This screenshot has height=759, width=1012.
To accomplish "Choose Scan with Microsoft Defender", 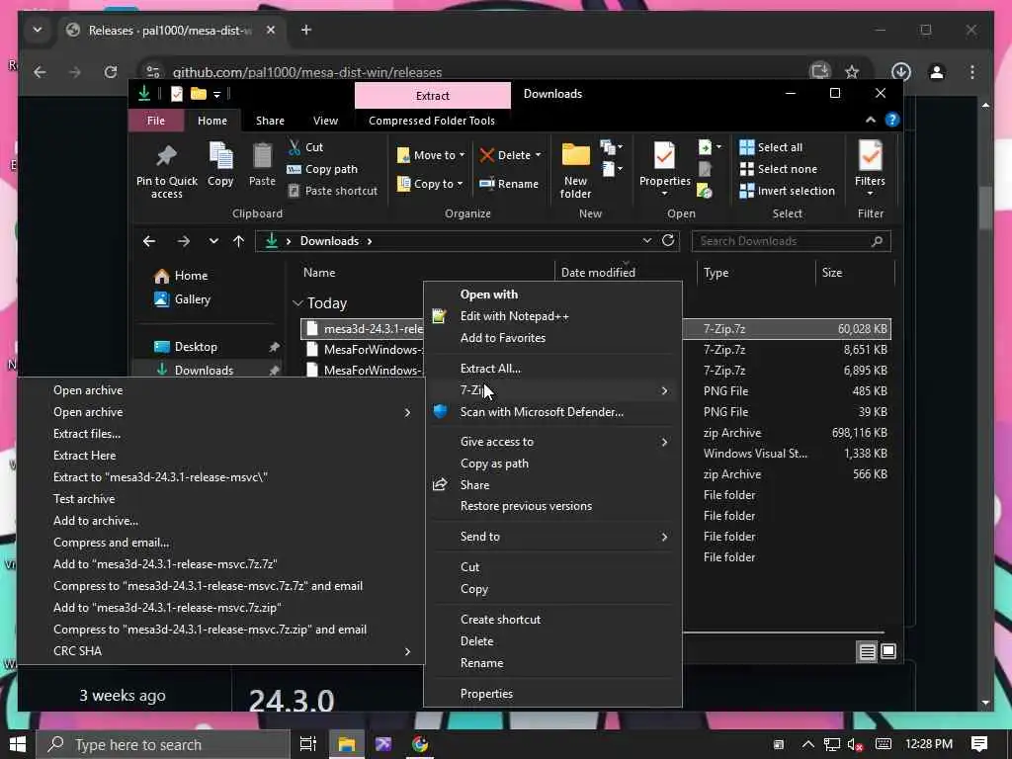I will coord(542,412).
